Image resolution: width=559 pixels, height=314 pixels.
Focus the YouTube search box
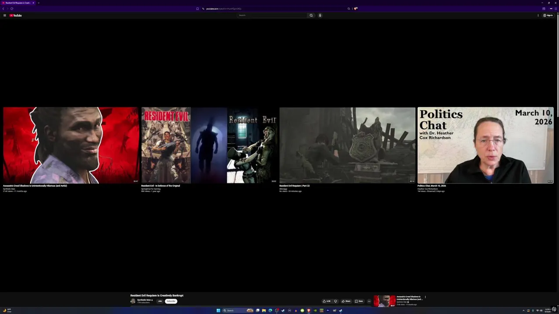pos(272,15)
